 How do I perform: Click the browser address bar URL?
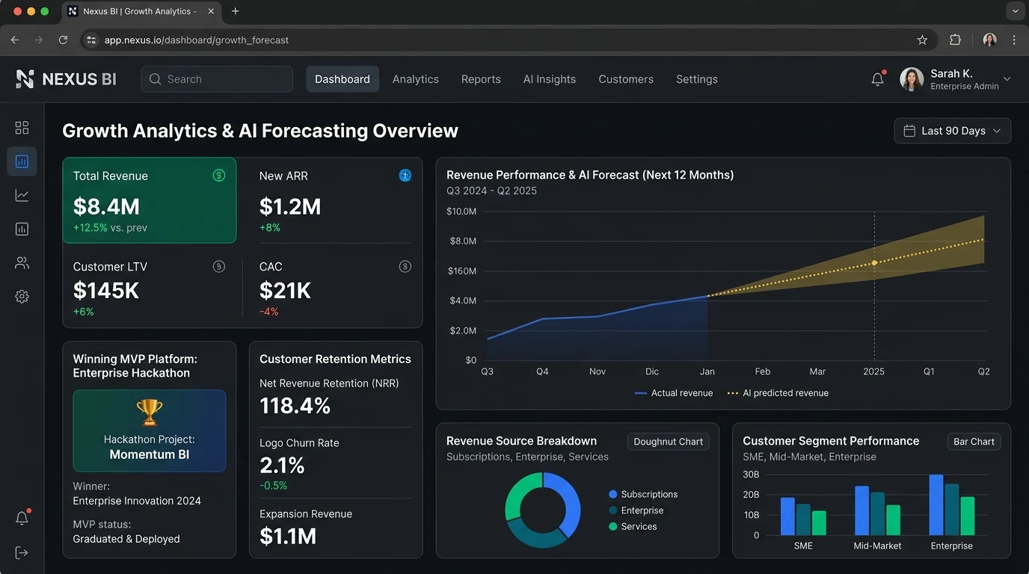point(197,40)
